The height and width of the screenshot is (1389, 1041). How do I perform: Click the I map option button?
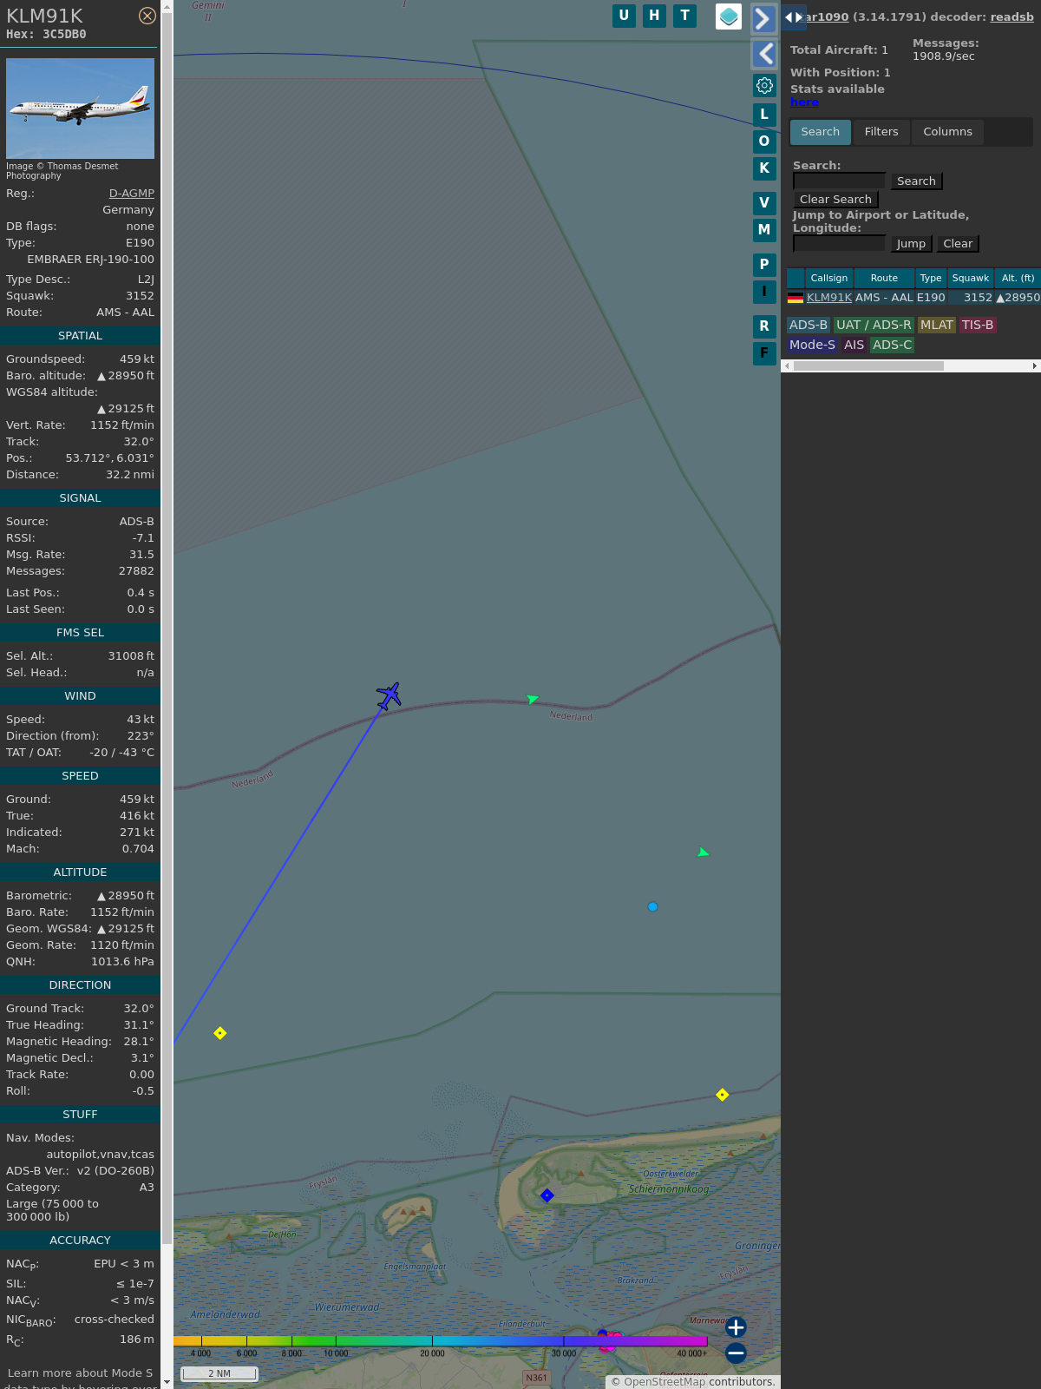point(764,292)
